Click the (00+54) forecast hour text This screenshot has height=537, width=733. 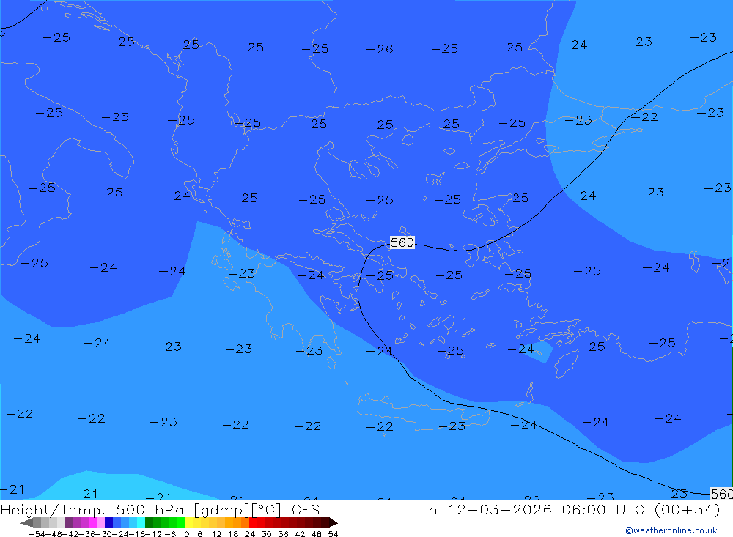(x=688, y=509)
